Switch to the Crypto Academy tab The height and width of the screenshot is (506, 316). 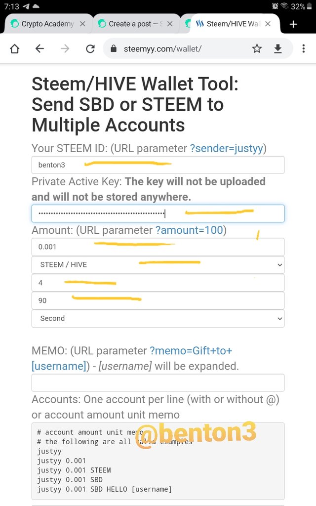(42, 24)
